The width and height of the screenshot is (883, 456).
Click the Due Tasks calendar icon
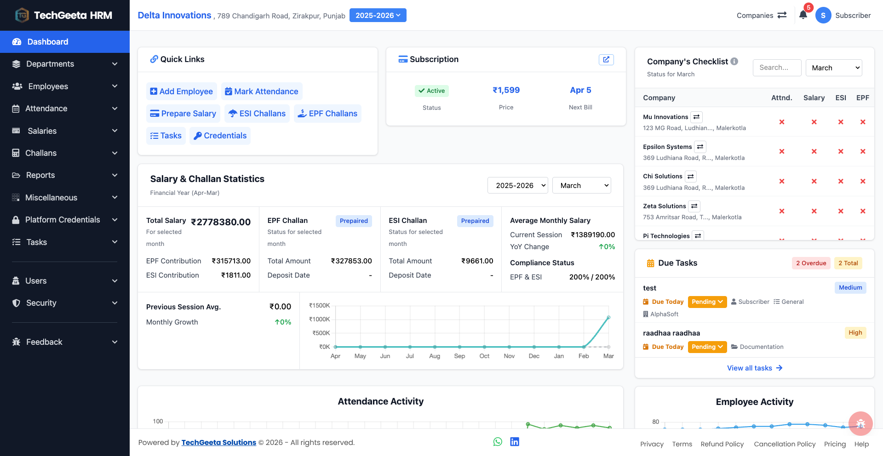coord(650,263)
